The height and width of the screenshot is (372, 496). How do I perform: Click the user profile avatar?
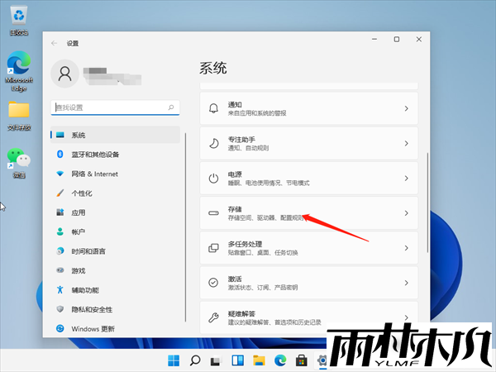pos(64,74)
